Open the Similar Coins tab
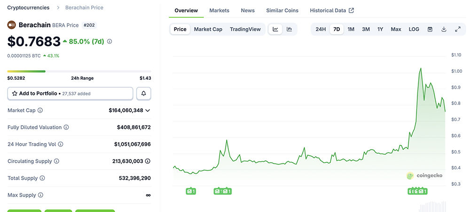 (x=282, y=10)
